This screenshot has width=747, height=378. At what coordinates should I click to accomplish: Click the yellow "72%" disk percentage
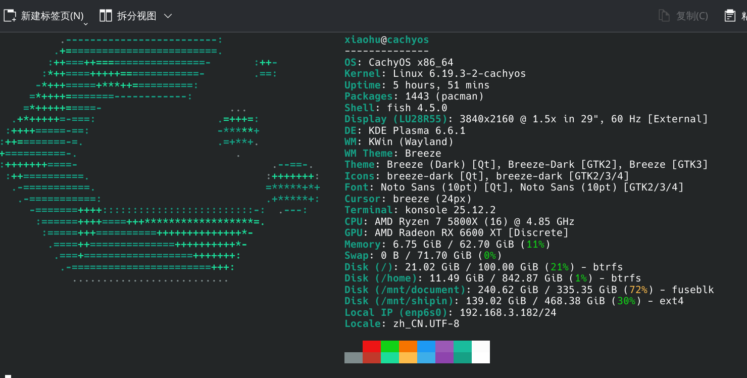638,290
